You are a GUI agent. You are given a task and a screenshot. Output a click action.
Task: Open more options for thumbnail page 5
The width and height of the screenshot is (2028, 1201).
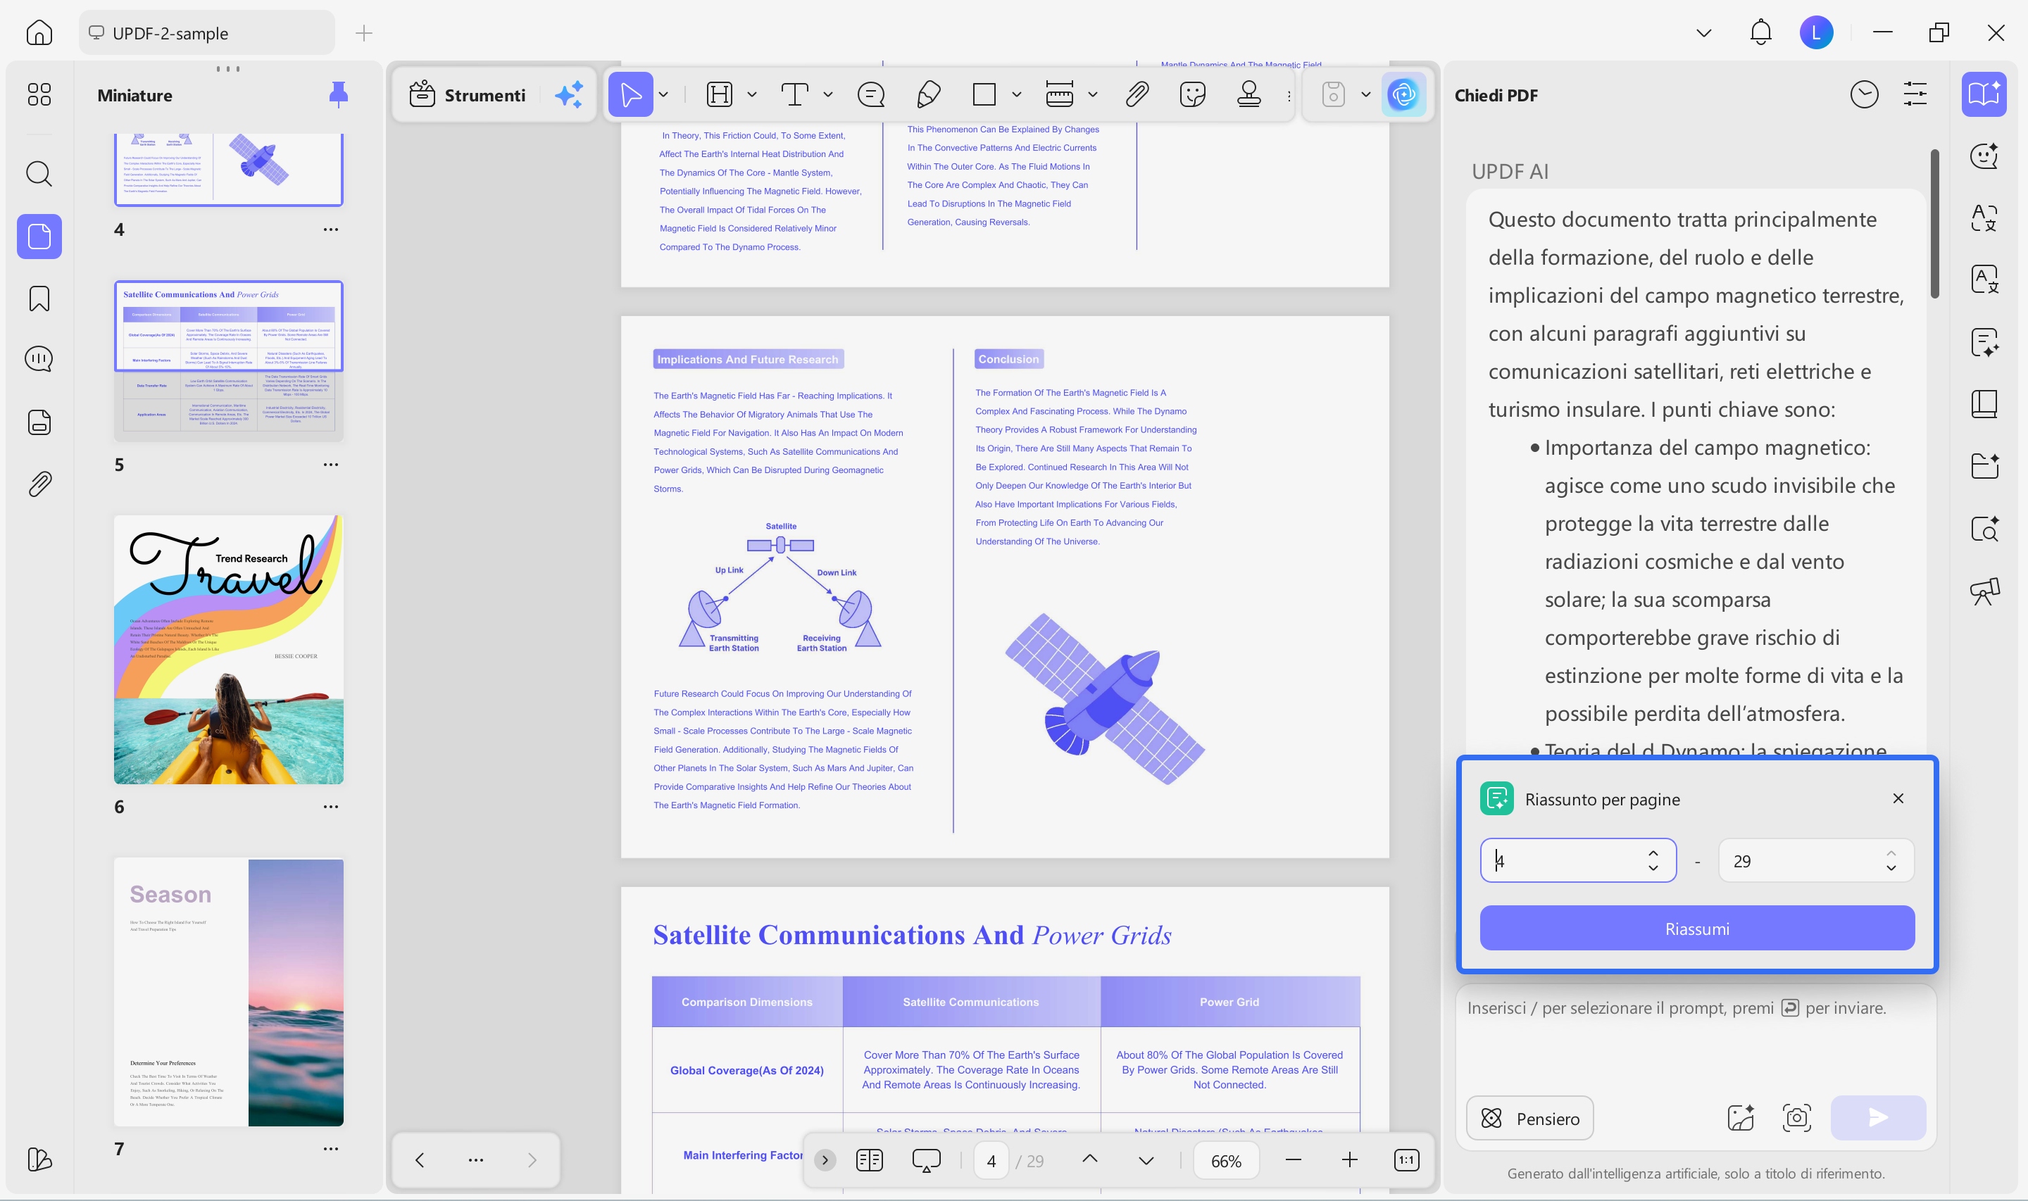click(x=331, y=465)
